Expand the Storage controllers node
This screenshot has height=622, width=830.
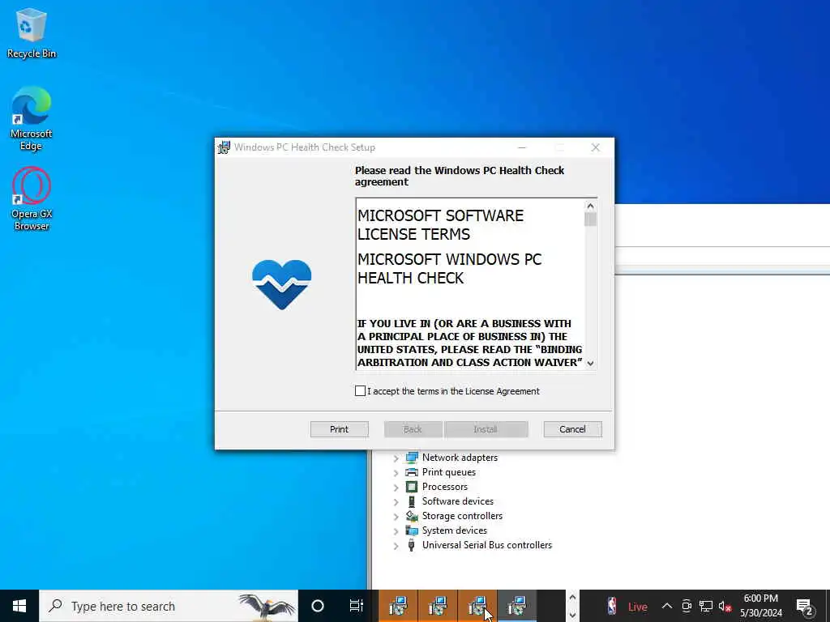coord(396,516)
